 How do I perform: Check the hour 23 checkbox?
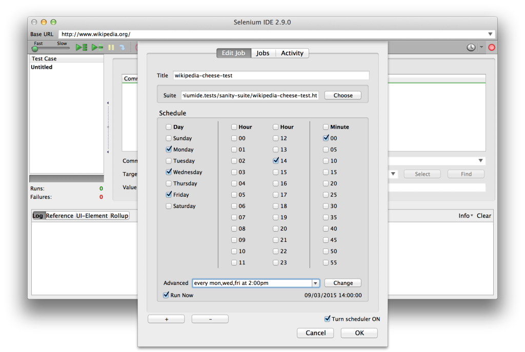tap(275, 263)
